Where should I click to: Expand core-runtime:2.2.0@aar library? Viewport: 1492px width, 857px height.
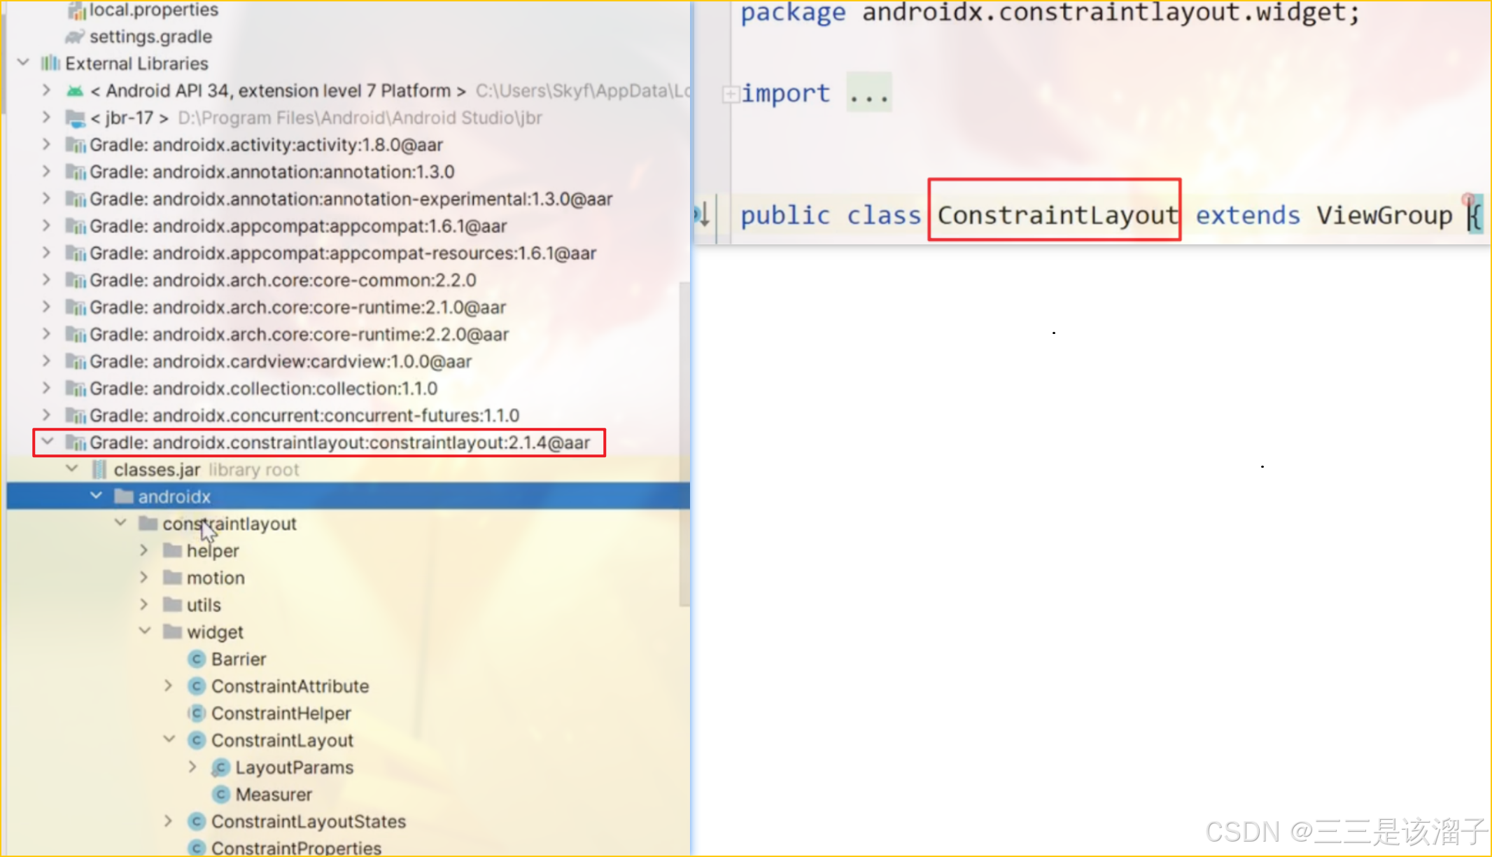pyautogui.click(x=46, y=334)
